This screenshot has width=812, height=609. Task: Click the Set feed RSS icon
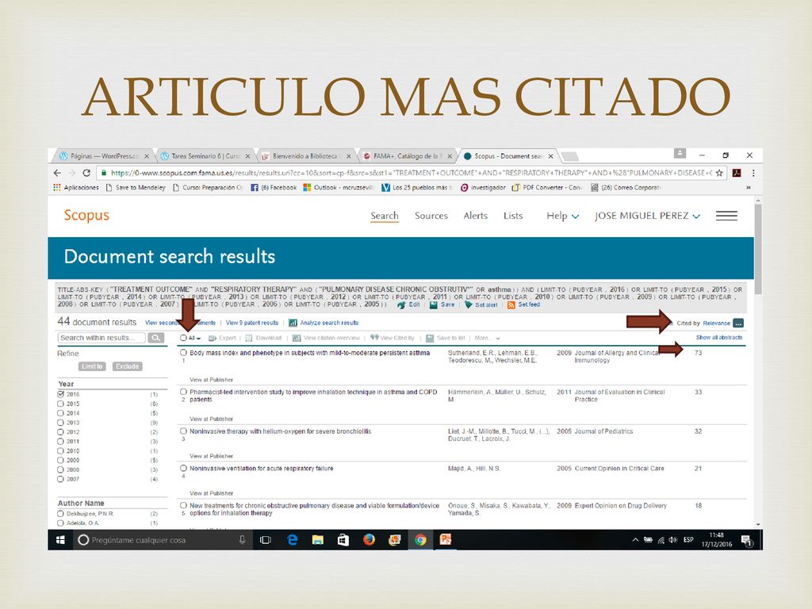click(511, 305)
